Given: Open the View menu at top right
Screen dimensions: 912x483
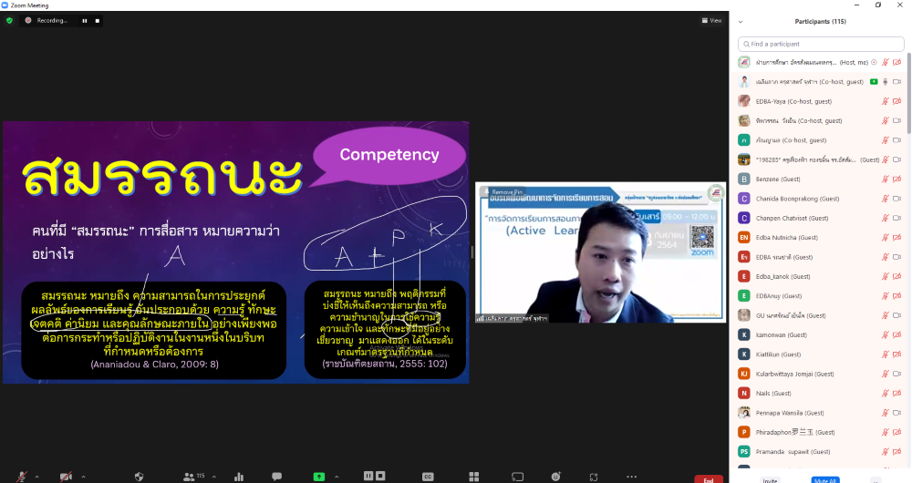Looking at the screenshot, I should [x=712, y=20].
